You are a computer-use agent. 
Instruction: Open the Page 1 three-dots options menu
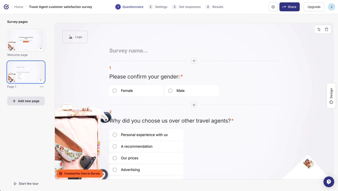pos(42,87)
